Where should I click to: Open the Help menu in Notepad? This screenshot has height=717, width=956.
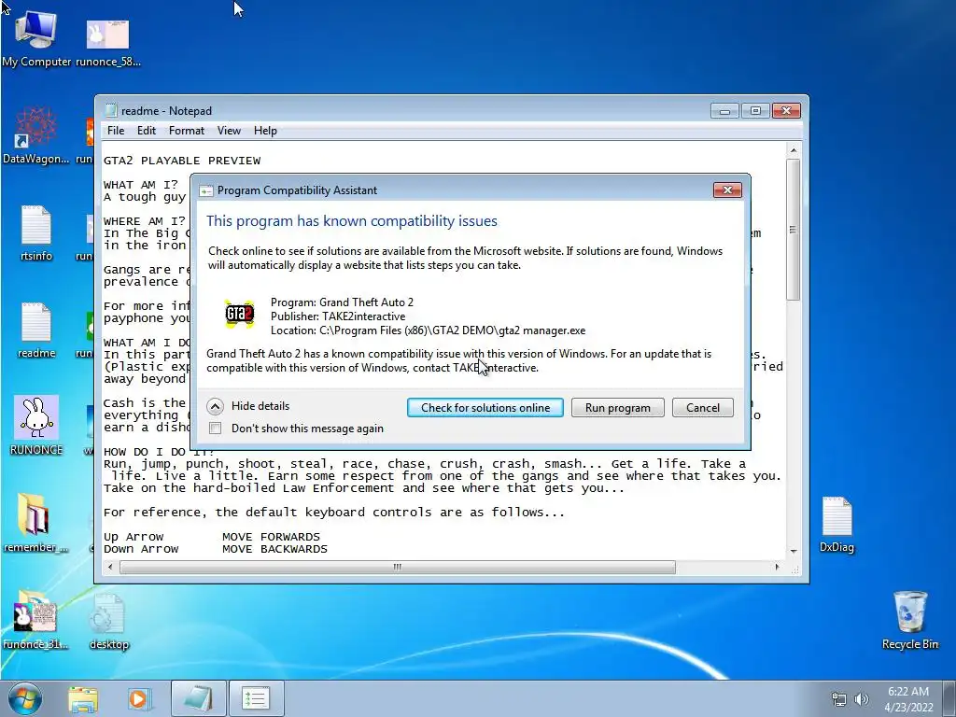click(x=265, y=131)
